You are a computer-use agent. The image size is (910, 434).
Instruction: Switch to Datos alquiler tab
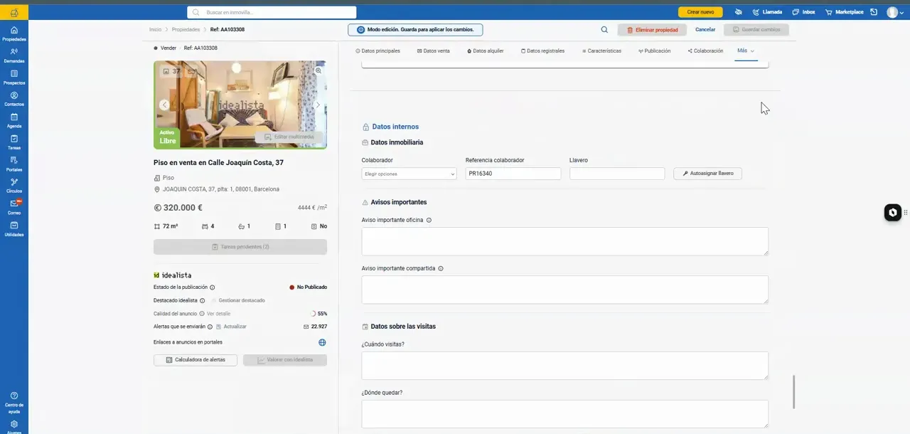point(486,51)
